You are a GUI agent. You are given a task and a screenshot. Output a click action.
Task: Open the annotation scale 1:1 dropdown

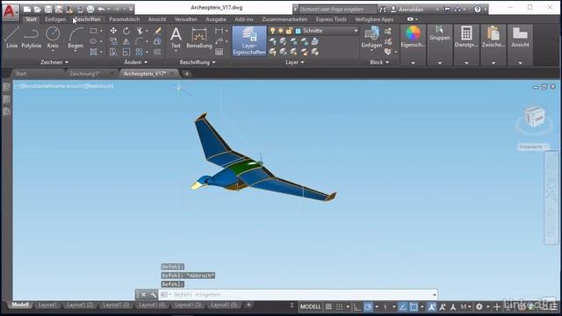(465, 306)
